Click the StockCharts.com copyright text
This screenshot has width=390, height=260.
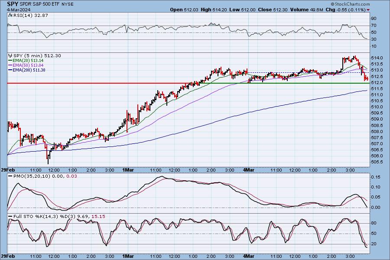(350, 4)
